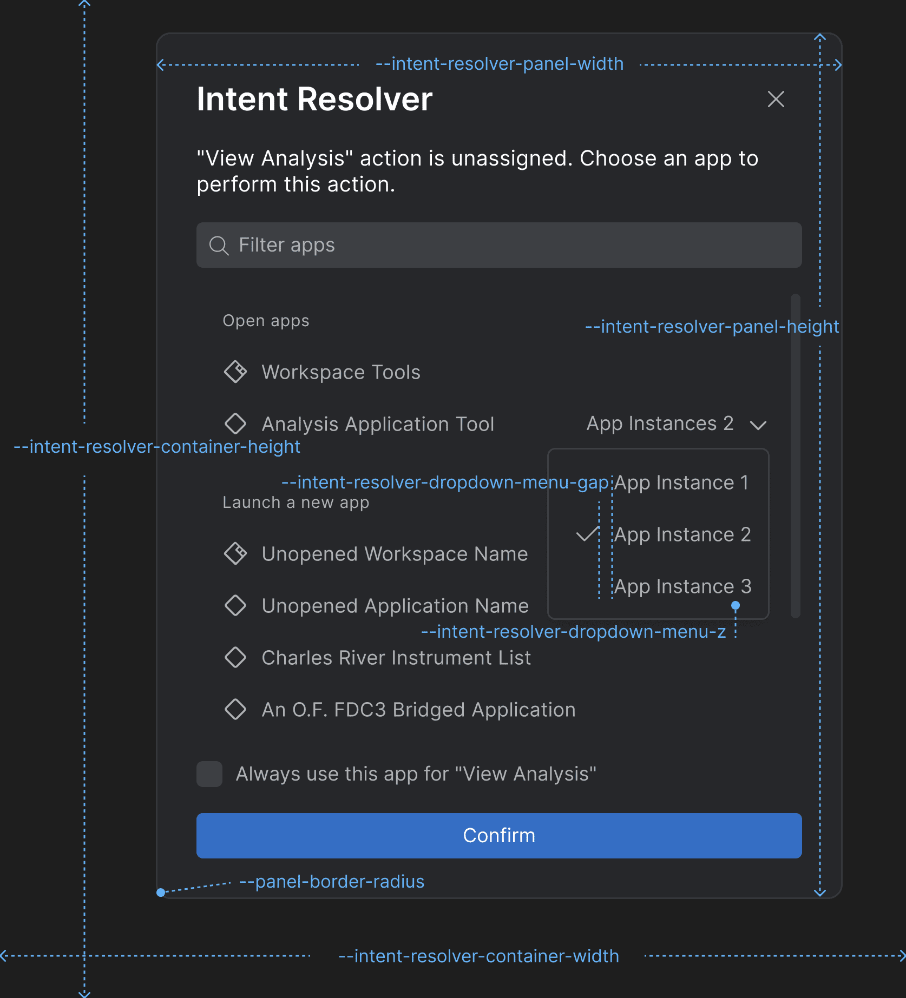Click the Unopened Application Name icon
Viewport: 906px width, 998px height.
[235, 605]
